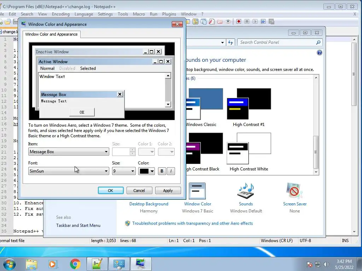
Task: Open the Settings menu in Notepad++
Action: [x=105, y=14]
